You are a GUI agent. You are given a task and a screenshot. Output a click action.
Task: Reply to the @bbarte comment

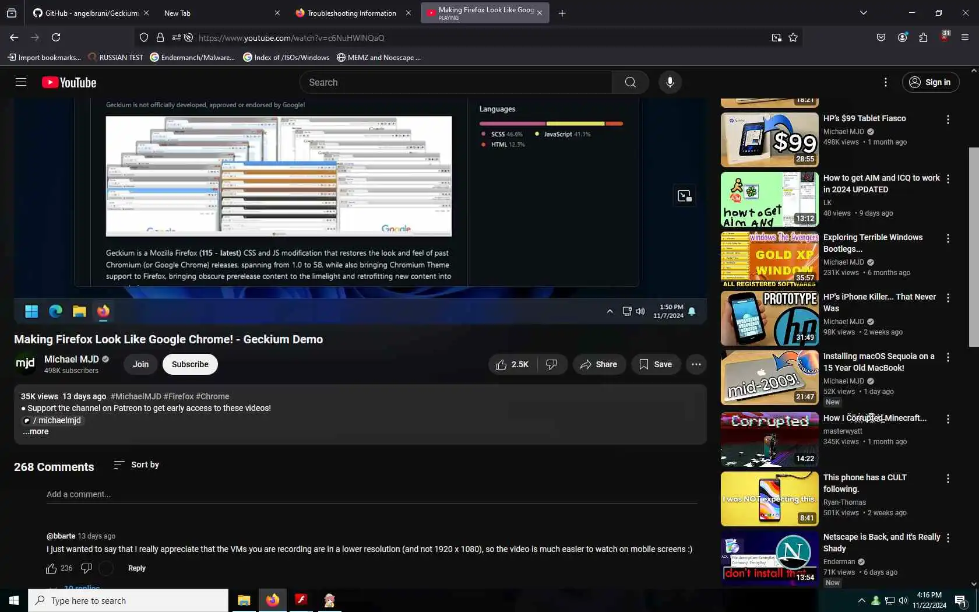click(137, 568)
